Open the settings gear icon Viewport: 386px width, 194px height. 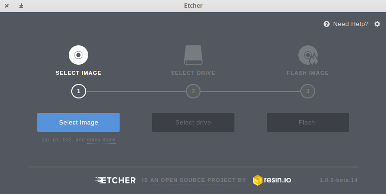click(377, 24)
